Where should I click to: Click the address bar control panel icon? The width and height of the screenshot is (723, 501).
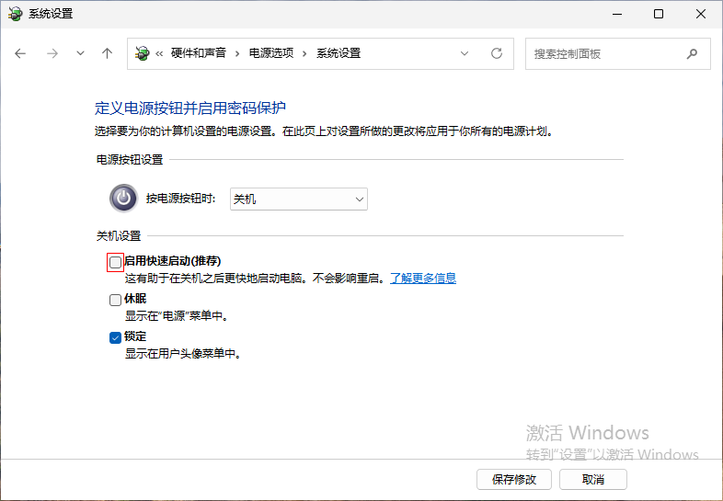pyautogui.click(x=142, y=53)
